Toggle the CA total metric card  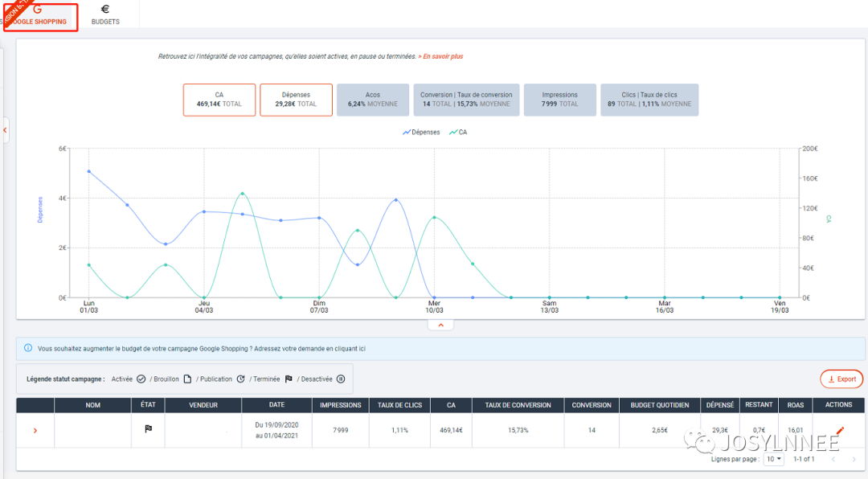coord(219,100)
